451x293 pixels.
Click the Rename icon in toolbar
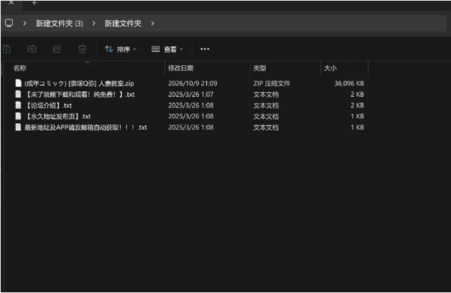[32, 49]
